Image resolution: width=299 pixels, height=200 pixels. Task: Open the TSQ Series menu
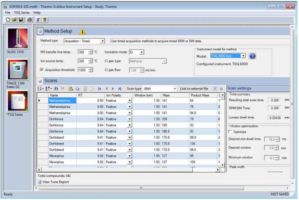22,13
